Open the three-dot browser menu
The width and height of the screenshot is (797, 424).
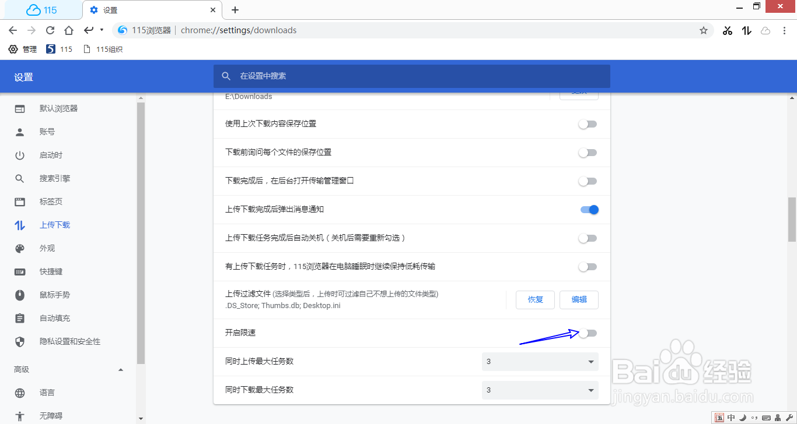coord(784,30)
